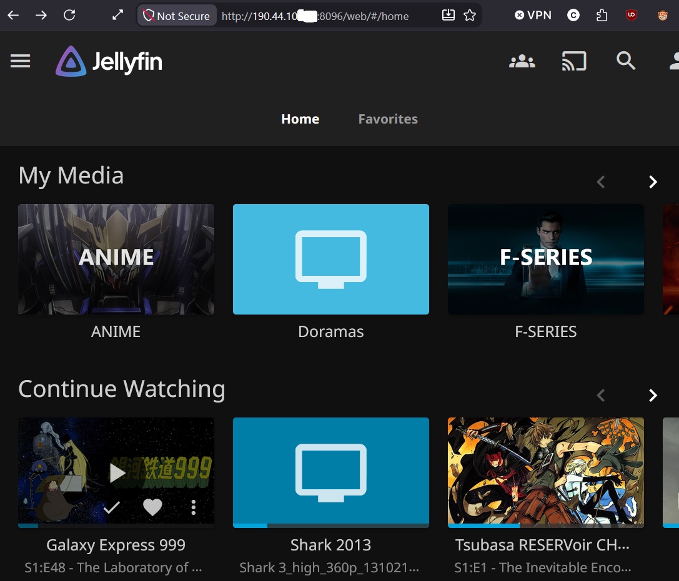This screenshot has width=679, height=581.
Task: Select the Home tab
Action: [300, 119]
